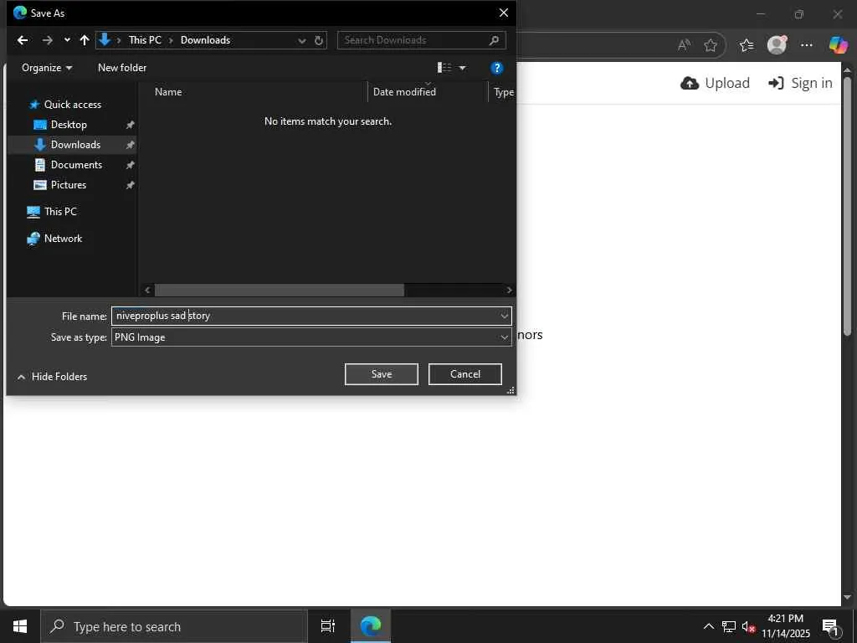
Task: Click the Save button
Action: point(382,374)
